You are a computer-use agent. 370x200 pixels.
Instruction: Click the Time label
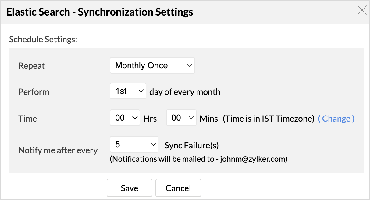point(28,118)
